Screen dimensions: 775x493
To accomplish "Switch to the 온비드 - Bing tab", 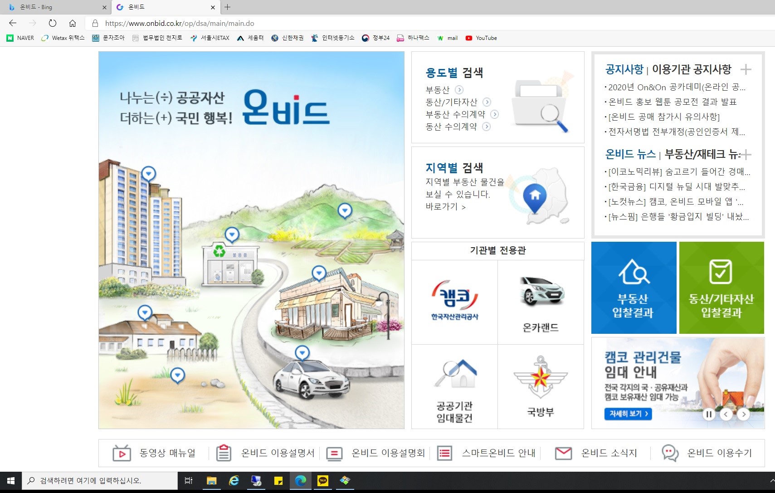I will tap(55, 7).
